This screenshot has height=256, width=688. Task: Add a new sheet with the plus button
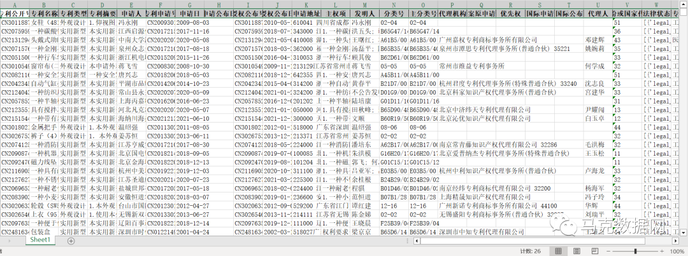(71, 241)
